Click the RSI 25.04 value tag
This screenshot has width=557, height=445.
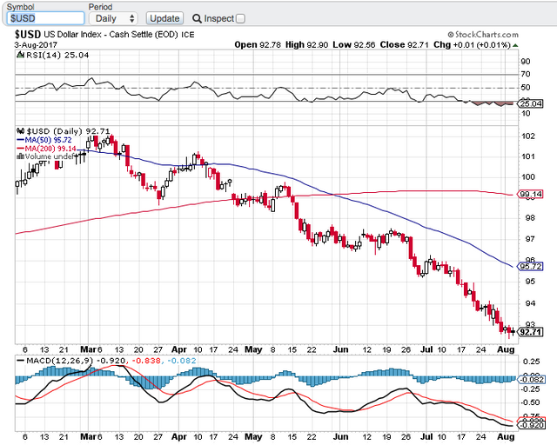[x=530, y=103]
